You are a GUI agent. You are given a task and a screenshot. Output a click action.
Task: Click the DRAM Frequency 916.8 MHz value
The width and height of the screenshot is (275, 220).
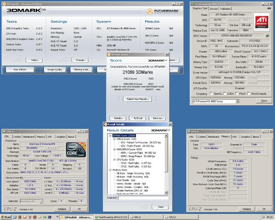coord(238,161)
